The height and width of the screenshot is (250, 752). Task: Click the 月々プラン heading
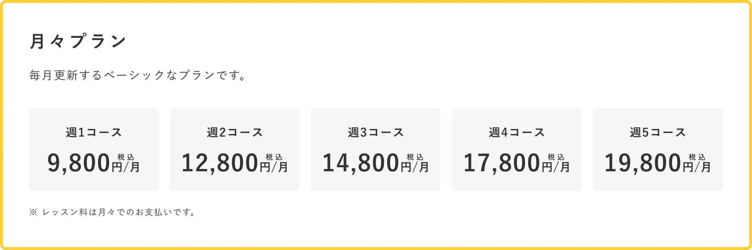[78, 41]
